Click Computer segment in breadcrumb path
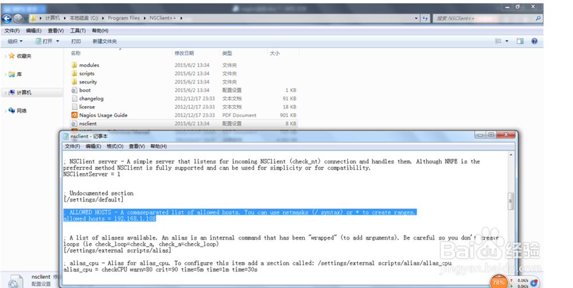Screen dimensions: 573x288 click(53, 18)
